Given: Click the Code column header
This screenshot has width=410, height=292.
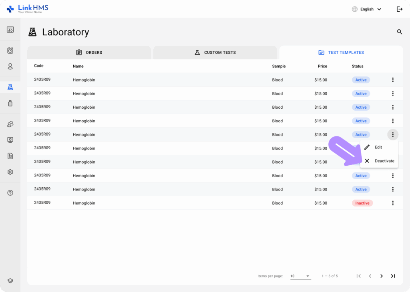Looking at the screenshot, I should pos(39,66).
